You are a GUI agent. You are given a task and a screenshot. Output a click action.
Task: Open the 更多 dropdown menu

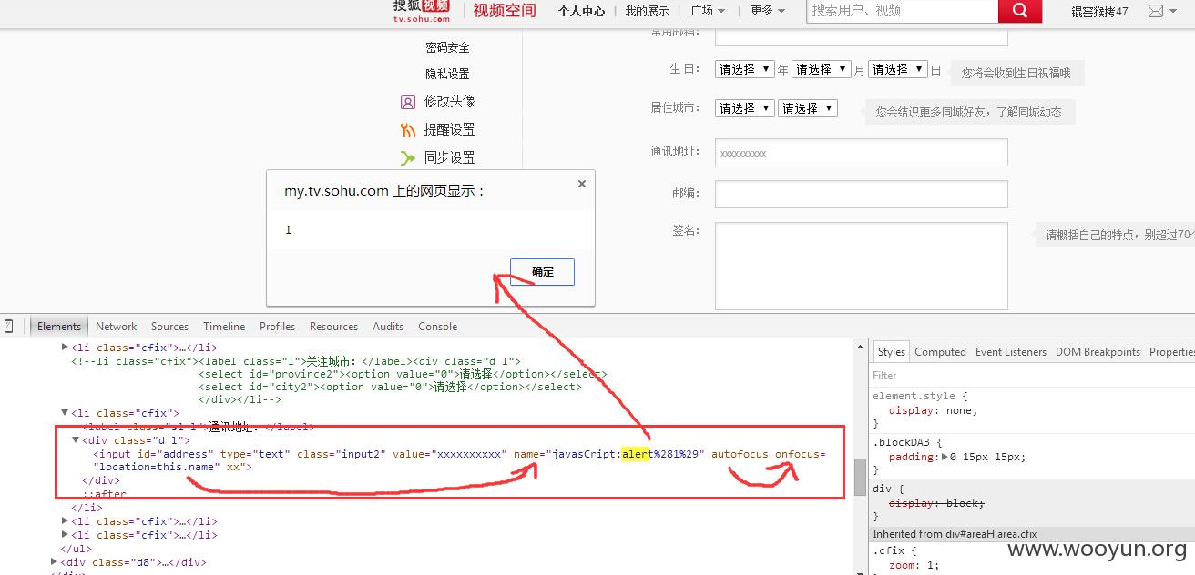click(768, 11)
